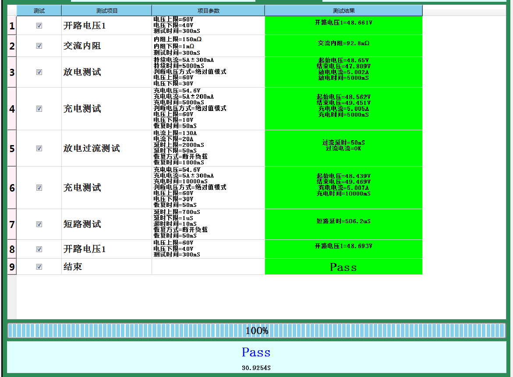This screenshot has width=513, height=377.
Task: Select row header number 7
Action: pos(12,224)
